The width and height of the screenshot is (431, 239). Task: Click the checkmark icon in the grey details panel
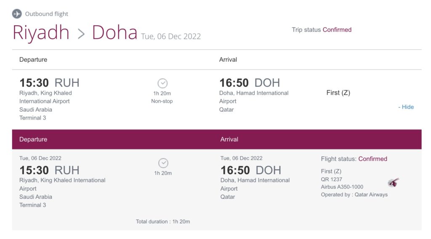click(163, 163)
